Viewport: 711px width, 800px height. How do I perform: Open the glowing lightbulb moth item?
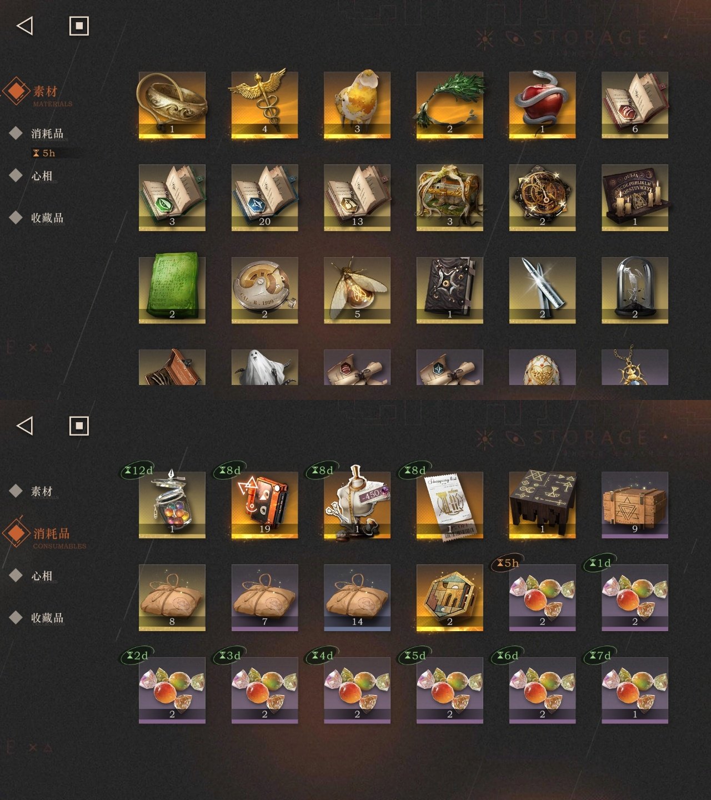(x=357, y=290)
